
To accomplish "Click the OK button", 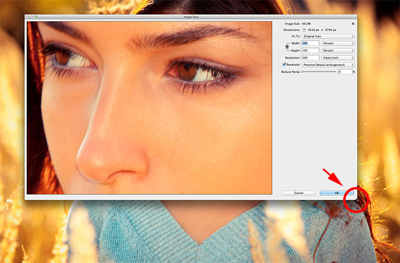I will 337,193.
